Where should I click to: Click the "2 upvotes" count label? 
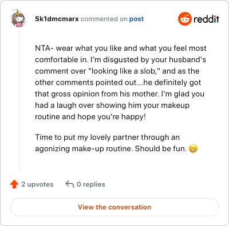pyautogui.click(x=37, y=184)
